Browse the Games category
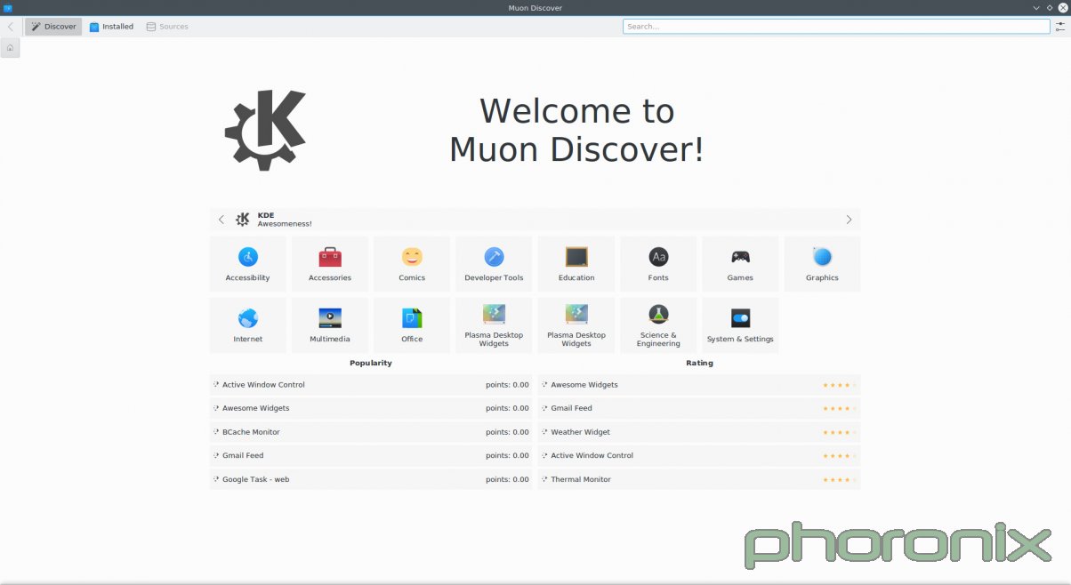Screen dimensions: 1071x585 coord(739,263)
